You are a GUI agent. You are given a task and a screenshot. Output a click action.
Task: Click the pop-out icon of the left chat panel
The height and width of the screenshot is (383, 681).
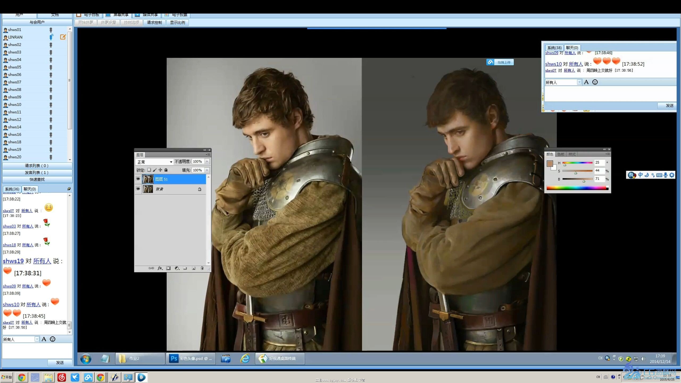tap(69, 189)
